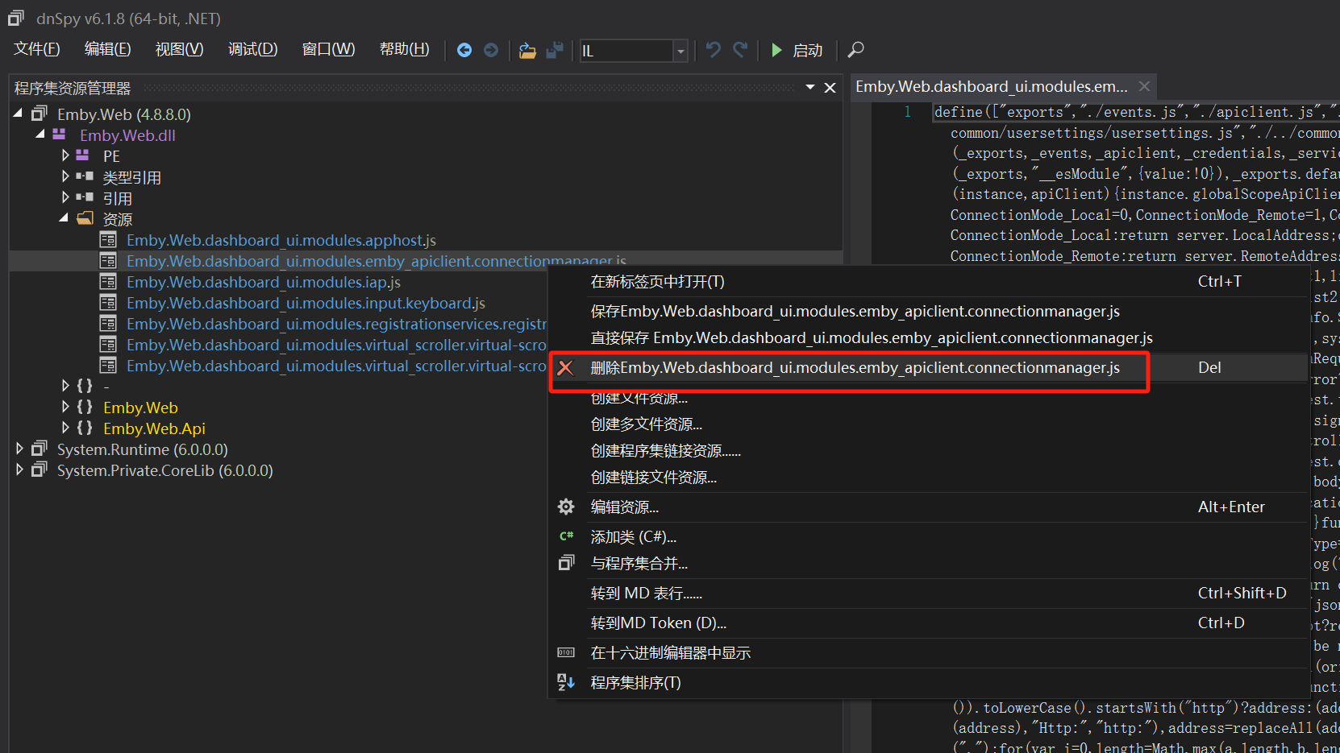Viewport: 1340px width, 753px height.
Task: Choose 创建程序集链接资源...... menu item
Action: (929, 450)
